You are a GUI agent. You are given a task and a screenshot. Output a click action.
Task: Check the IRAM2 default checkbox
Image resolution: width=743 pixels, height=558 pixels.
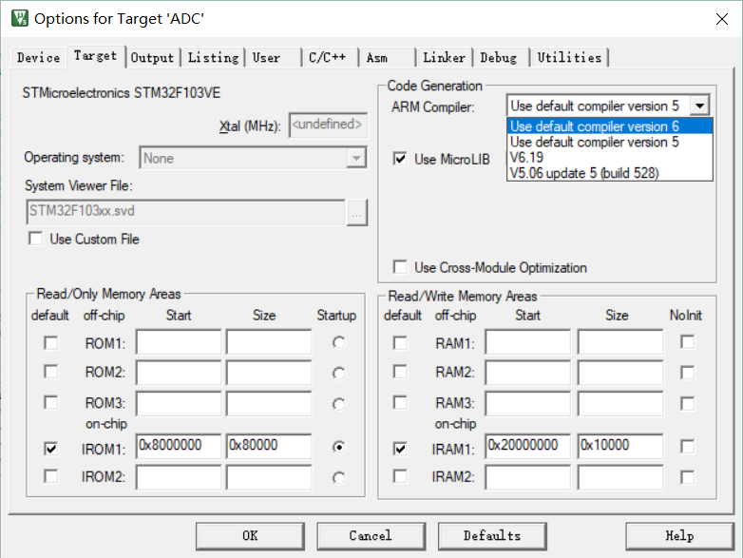coord(400,476)
